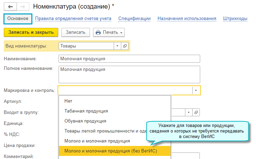Expand the Вид номенклатуры dropdown arrow
256x159 pixels.
point(117,46)
